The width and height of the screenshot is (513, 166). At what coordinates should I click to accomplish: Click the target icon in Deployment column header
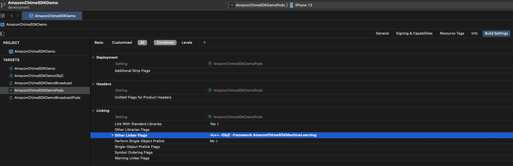(210, 64)
